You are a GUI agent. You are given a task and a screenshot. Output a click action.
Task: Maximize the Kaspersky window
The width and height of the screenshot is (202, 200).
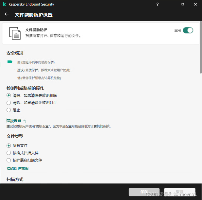pyautogui.click(x=183, y=4)
